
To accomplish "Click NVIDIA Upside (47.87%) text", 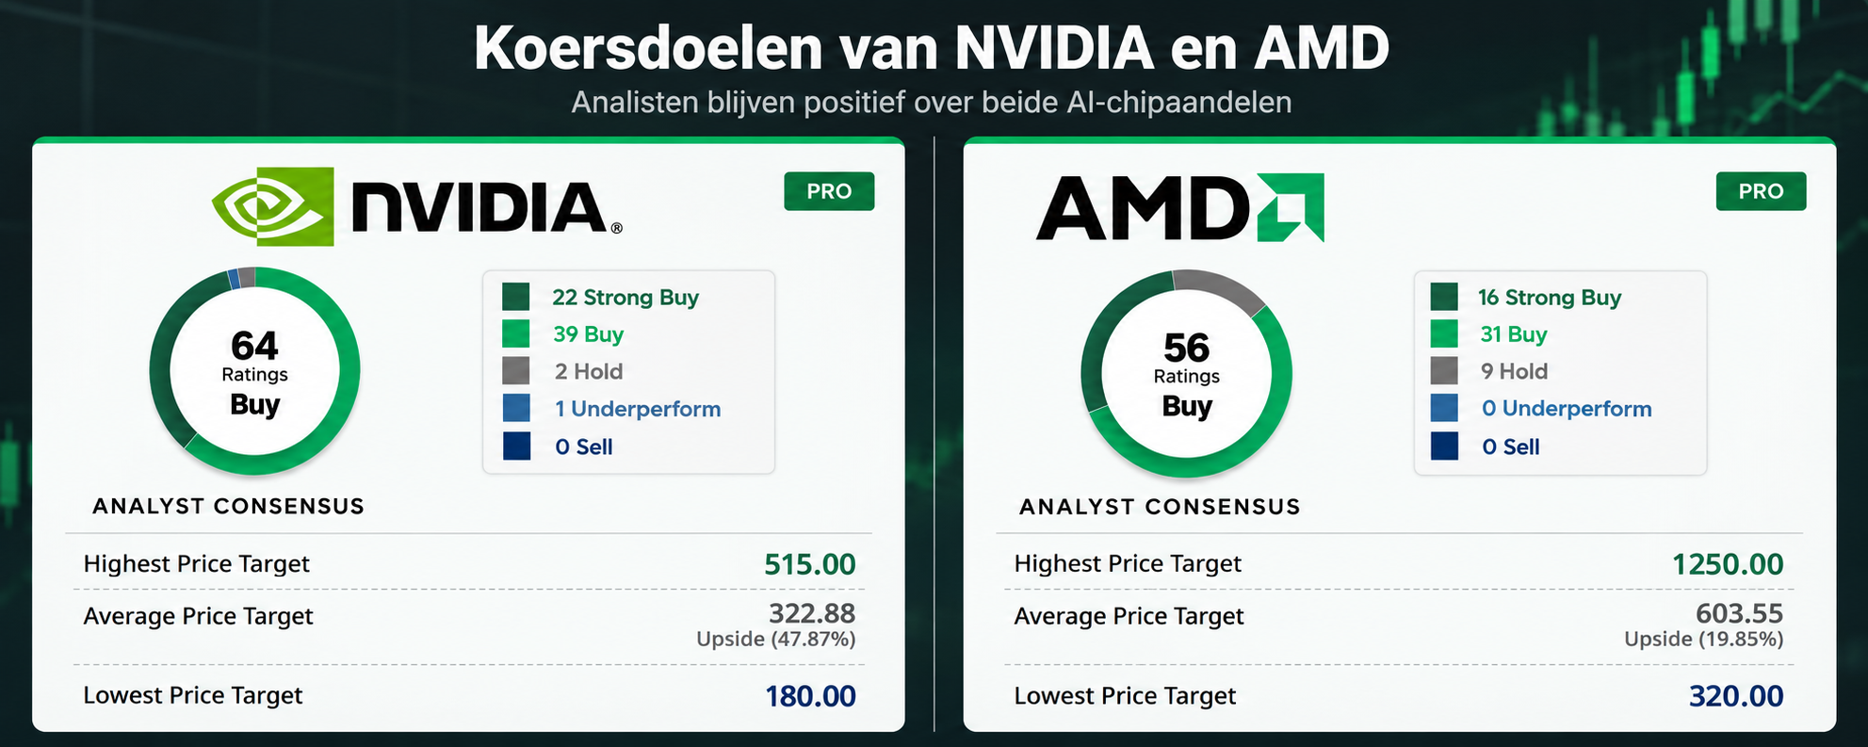I will pos(776,639).
